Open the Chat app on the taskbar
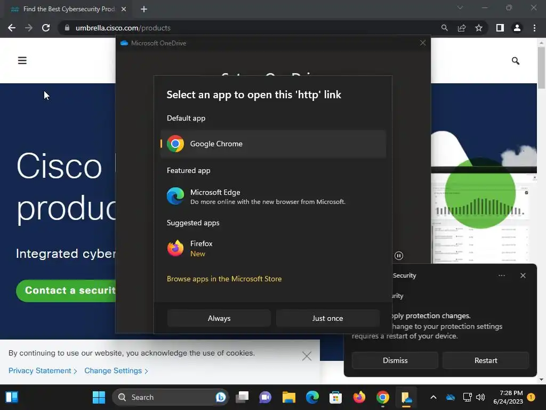Viewport: 546px width, 410px height. click(266, 397)
